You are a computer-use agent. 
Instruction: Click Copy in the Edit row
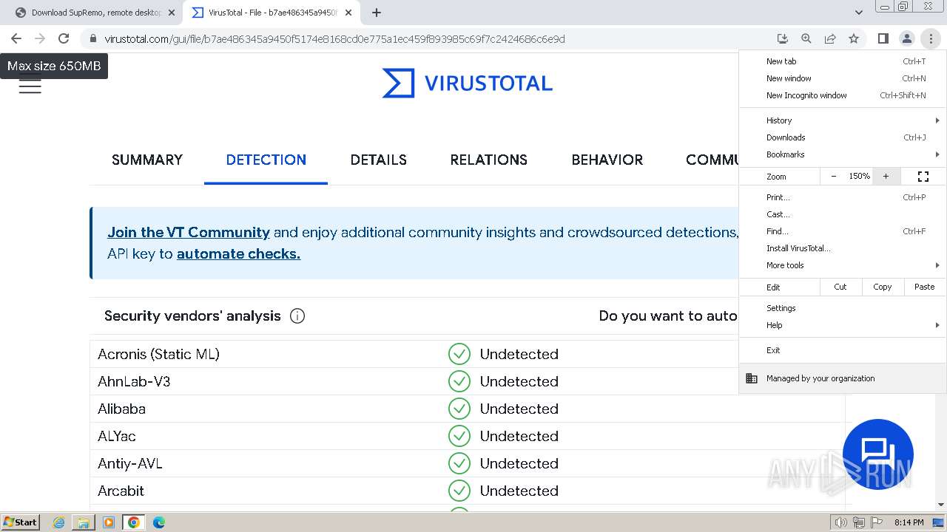tap(883, 287)
